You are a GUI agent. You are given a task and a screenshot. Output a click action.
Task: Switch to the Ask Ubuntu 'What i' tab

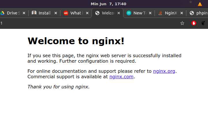tap(76, 13)
